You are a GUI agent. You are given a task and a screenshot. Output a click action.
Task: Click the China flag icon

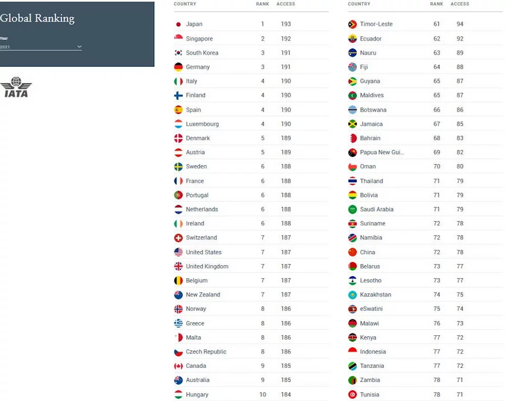353,252
